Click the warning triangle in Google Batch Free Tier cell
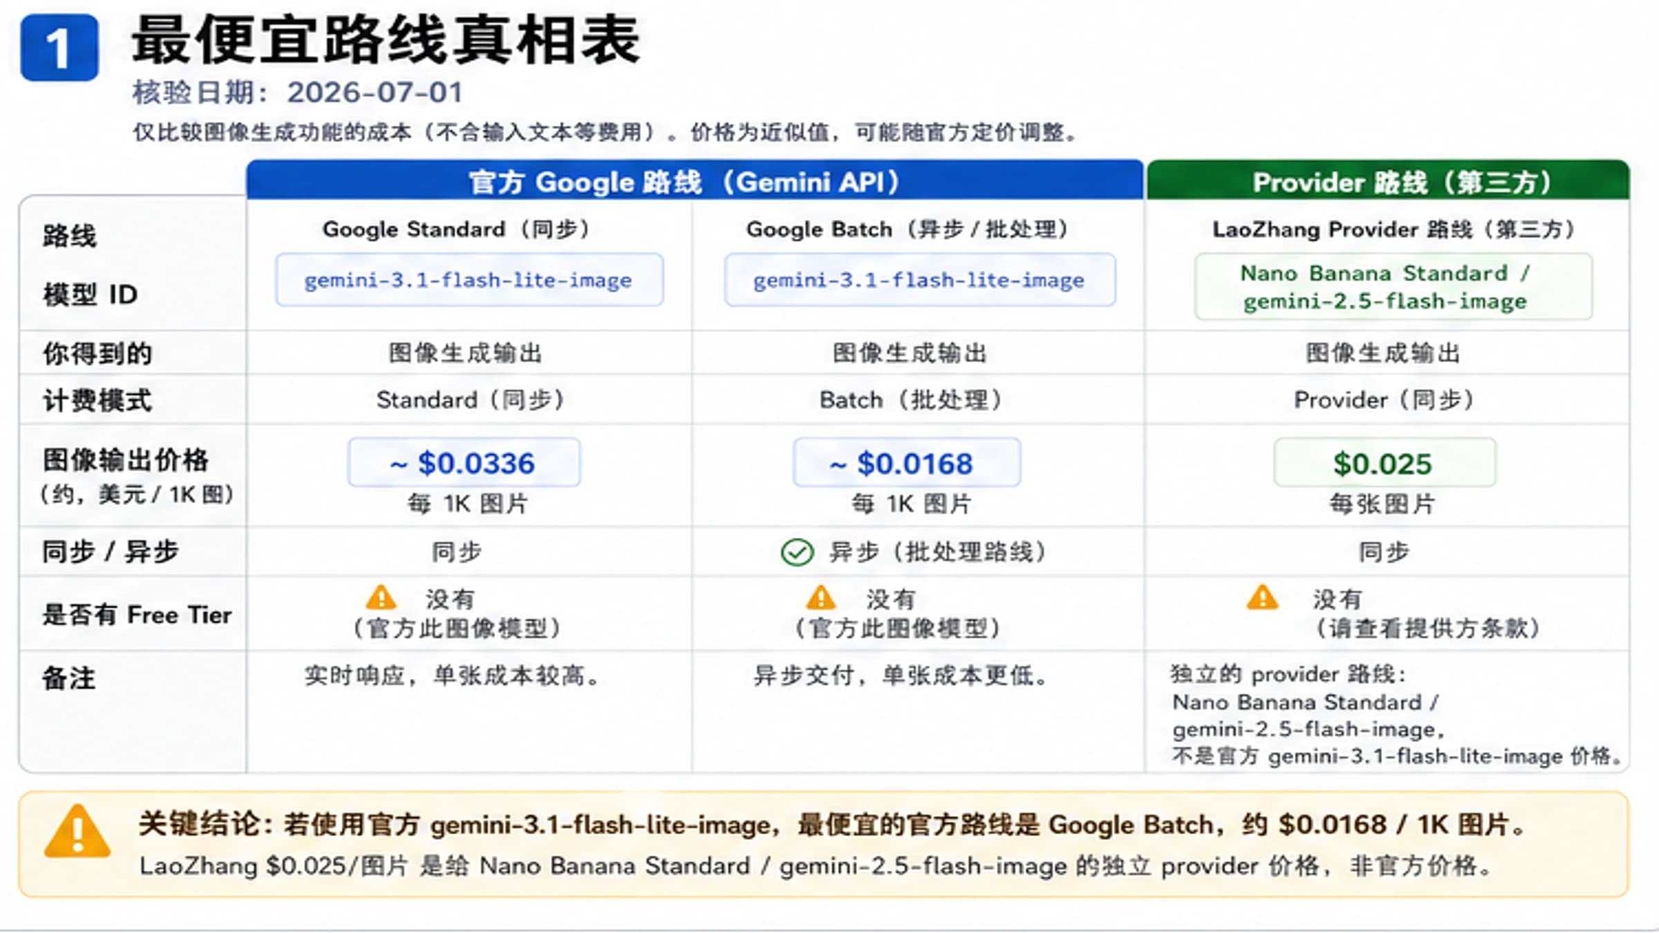Viewport: 1659px width, 933px height. (x=821, y=598)
